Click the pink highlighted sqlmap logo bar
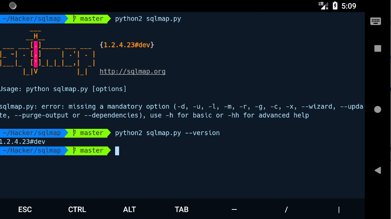Image resolution: width=391 pixels, height=219 pixels. [36, 54]
